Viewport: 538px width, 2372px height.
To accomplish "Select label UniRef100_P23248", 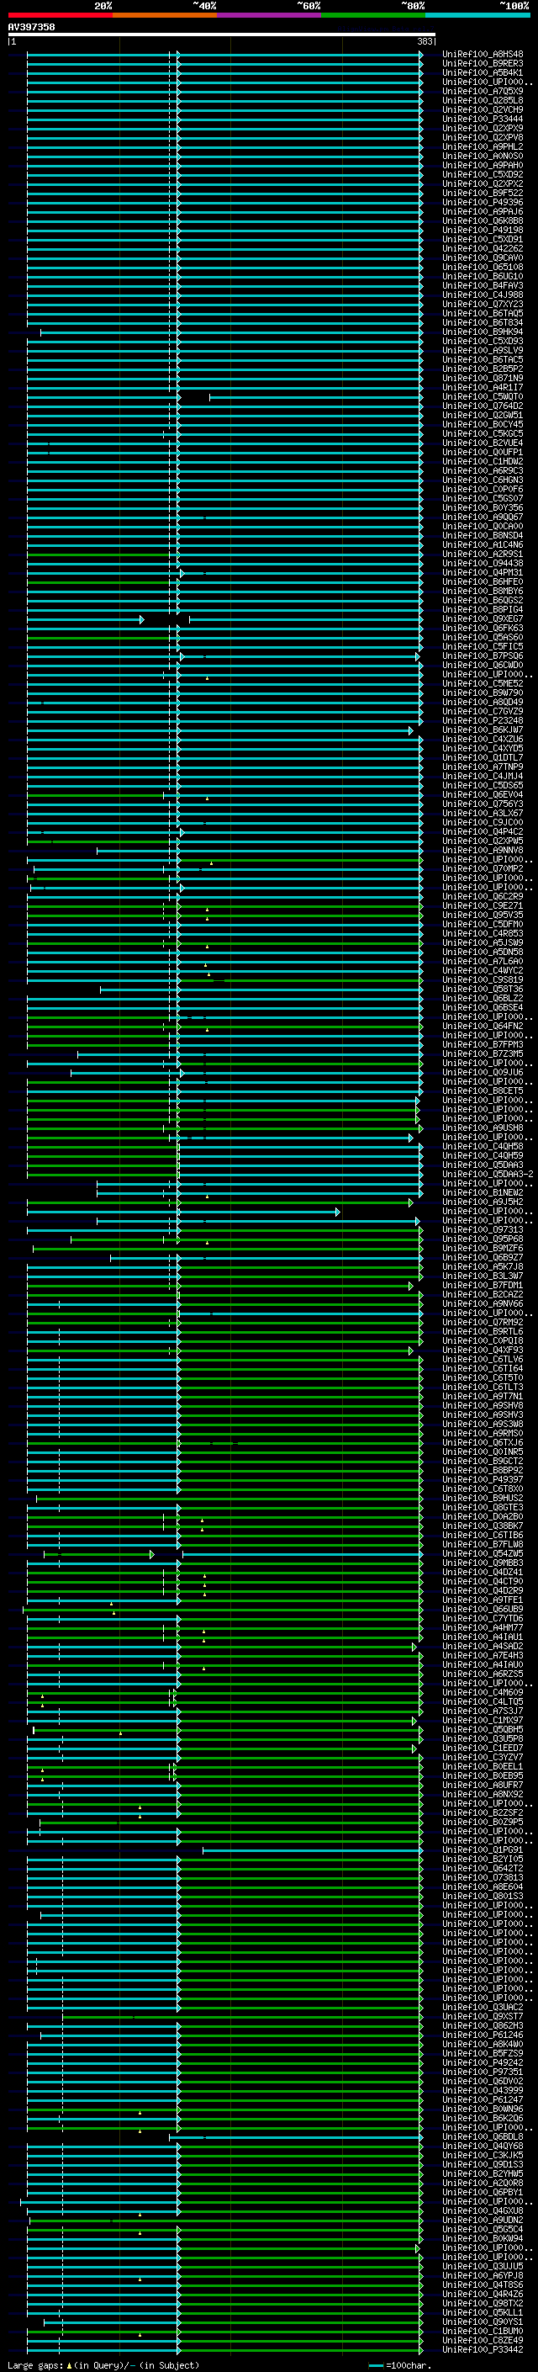I will (483, 720).
